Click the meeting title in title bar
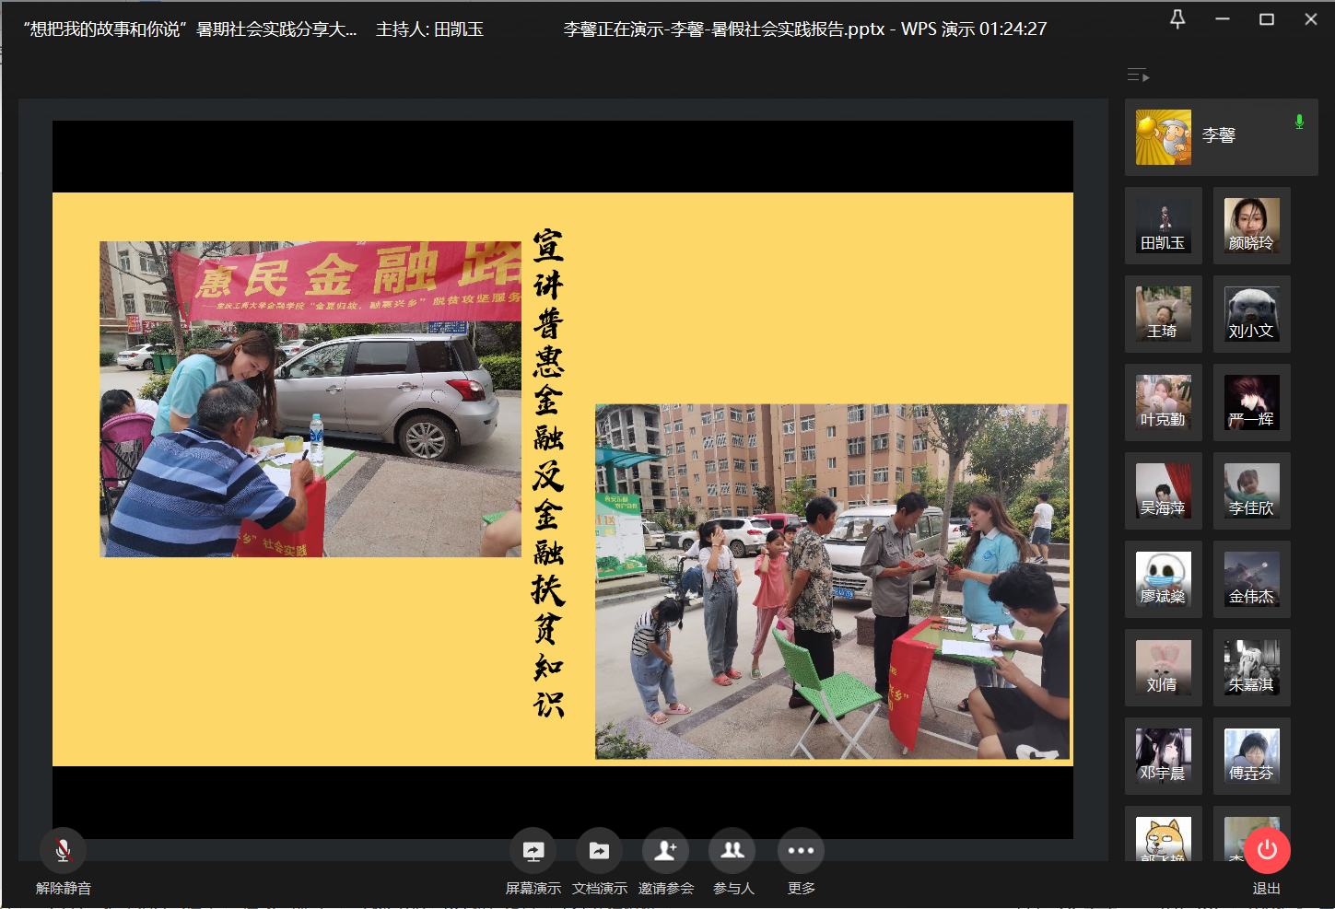 coord(191,29)
